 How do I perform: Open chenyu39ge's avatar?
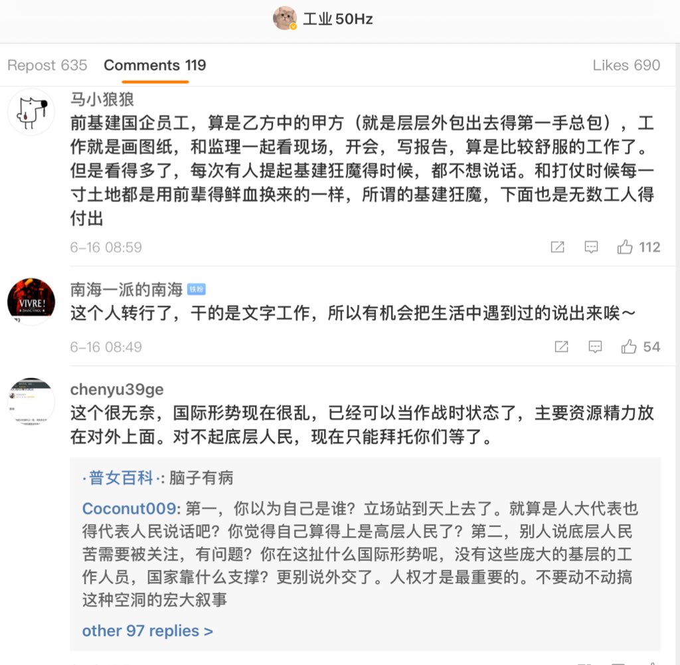point(31,401)
